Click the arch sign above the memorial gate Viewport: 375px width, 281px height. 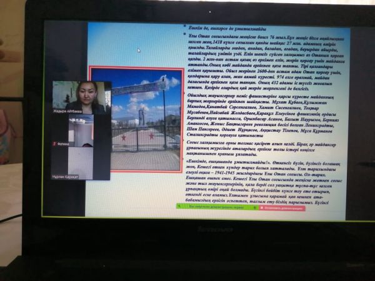tap(139, 88)
